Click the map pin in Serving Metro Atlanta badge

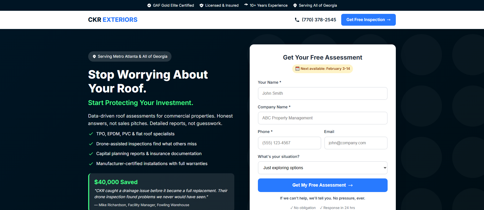click(94, 56)
